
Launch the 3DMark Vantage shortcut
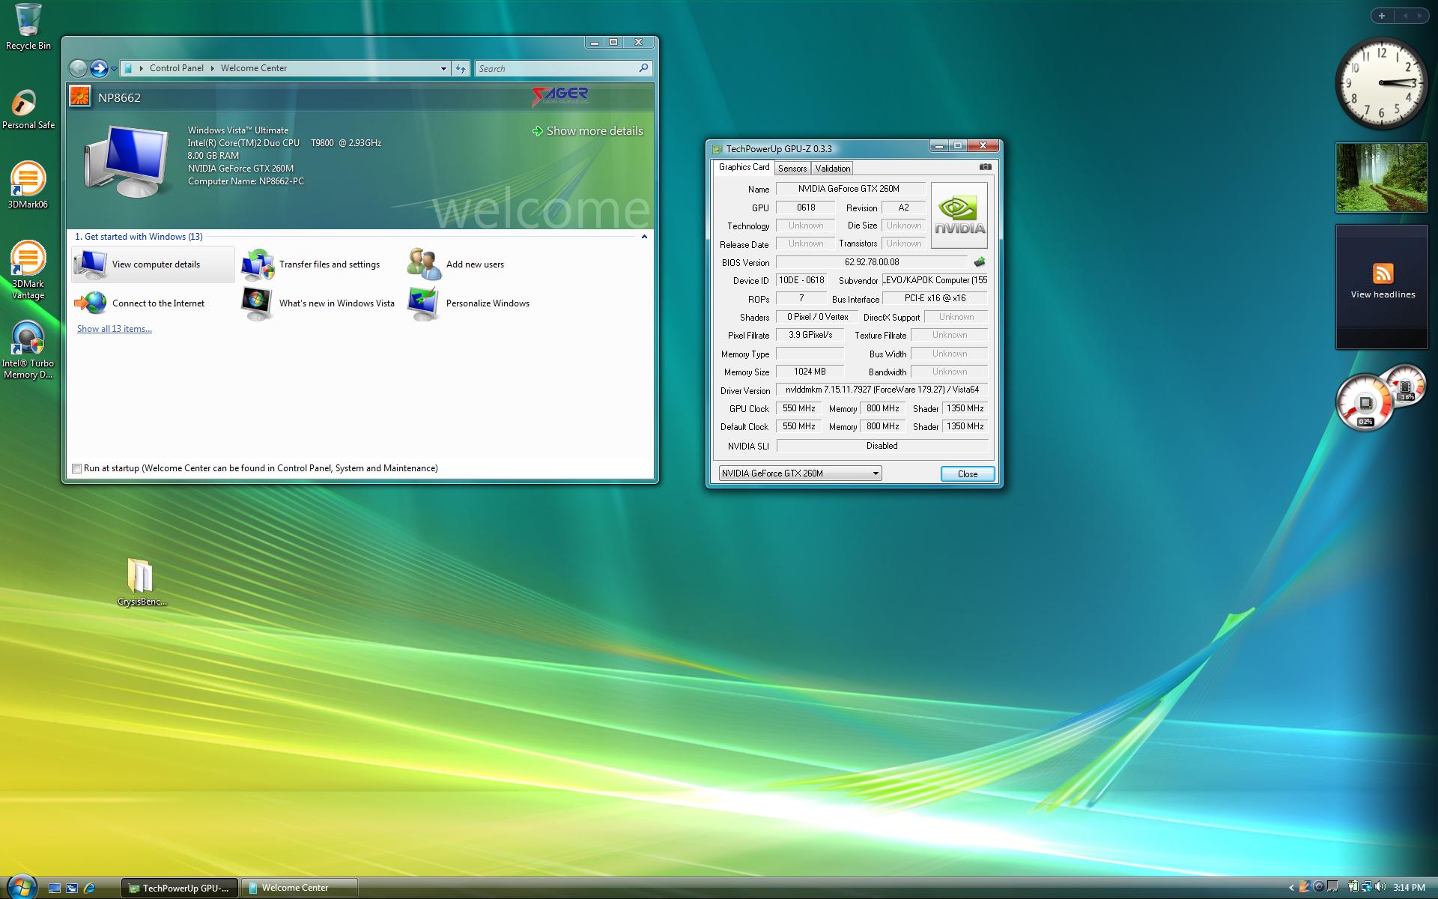pos(28,270)
